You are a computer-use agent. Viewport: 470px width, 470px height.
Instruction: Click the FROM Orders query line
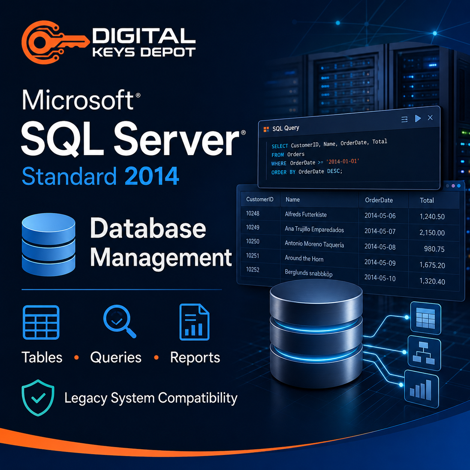click(x=288, y=154)
